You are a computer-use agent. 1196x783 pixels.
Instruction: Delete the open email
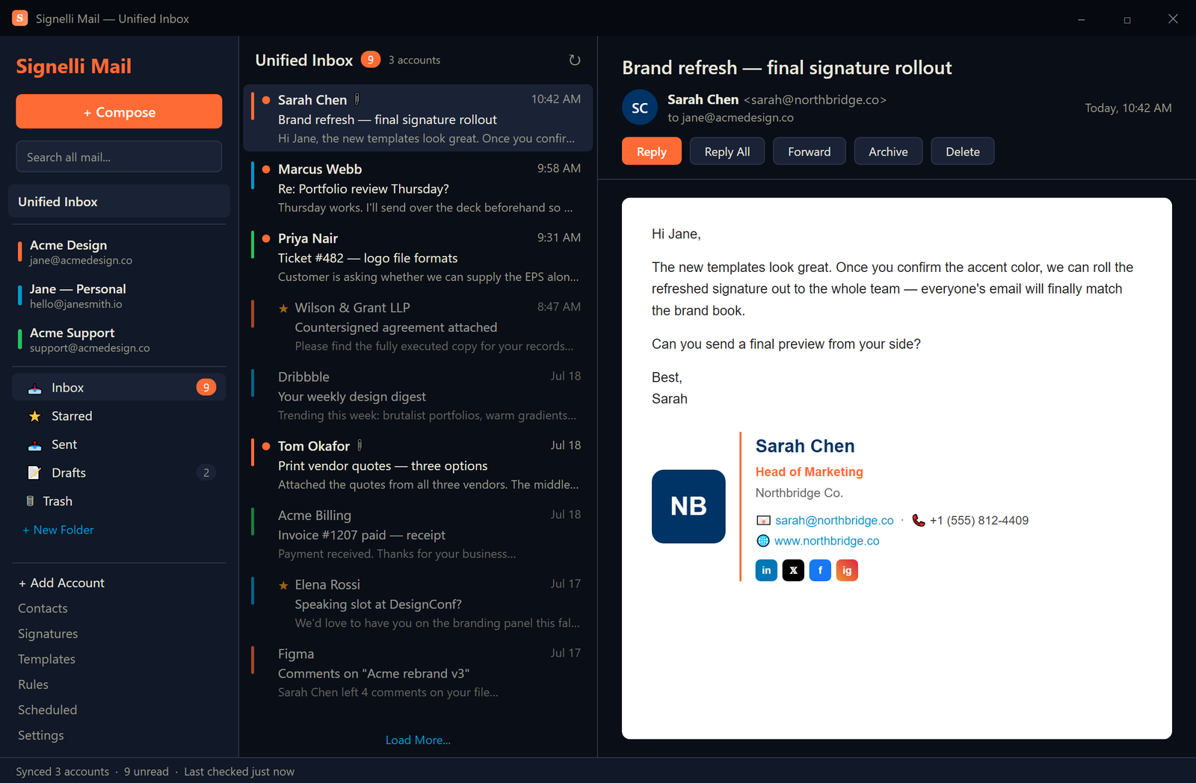point(963,152)
